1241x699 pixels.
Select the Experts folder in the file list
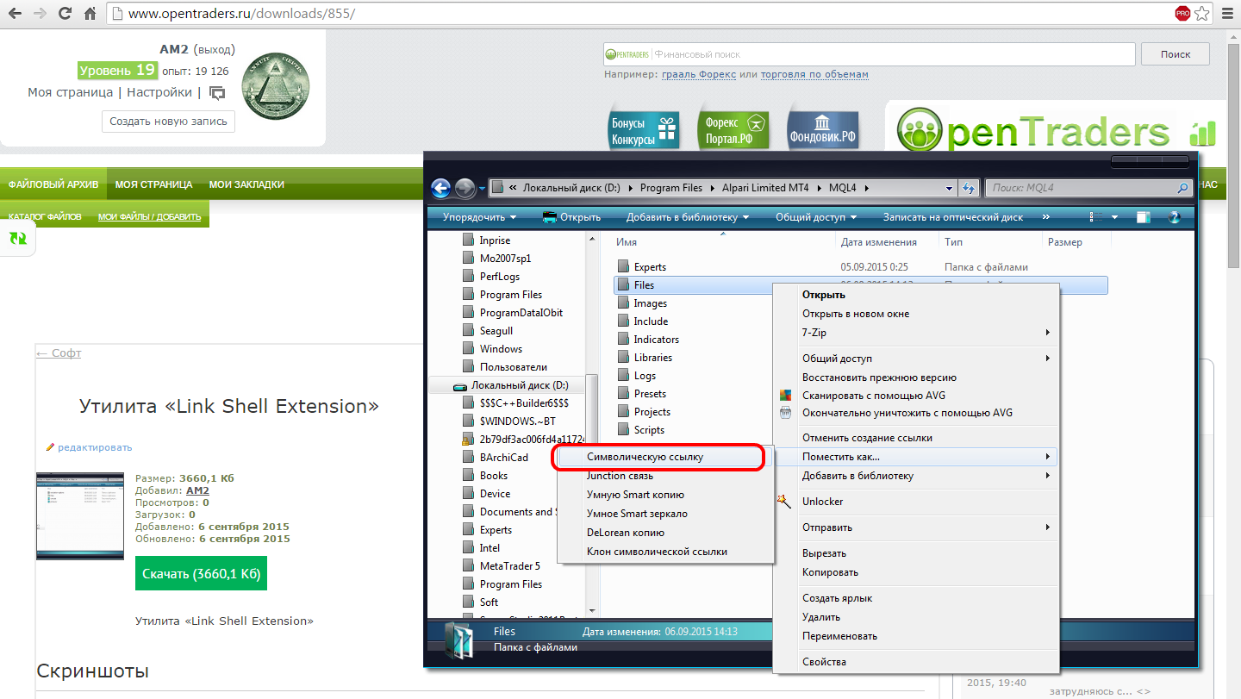click(650, 267)
